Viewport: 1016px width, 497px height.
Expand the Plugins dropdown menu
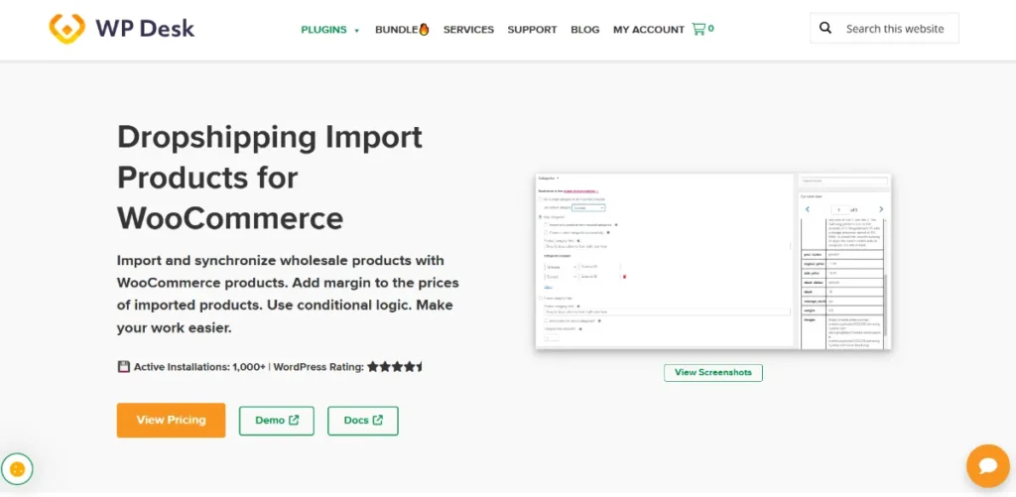click(330, 30)
